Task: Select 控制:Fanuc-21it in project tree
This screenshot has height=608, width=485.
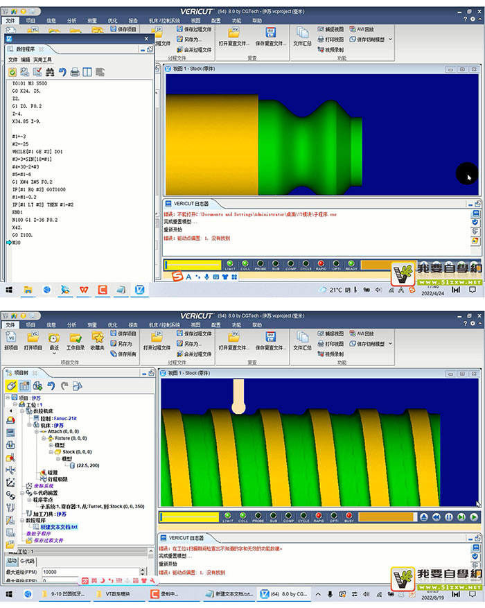Action: 58,418
